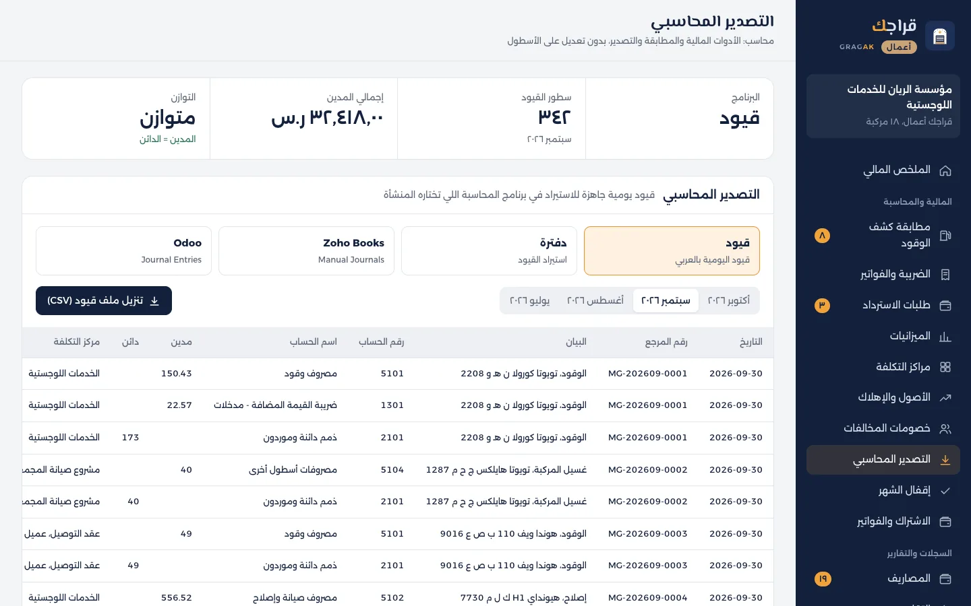Click the account name ضريبة القيمة المضافة - مدخلات

coord(276,405)
